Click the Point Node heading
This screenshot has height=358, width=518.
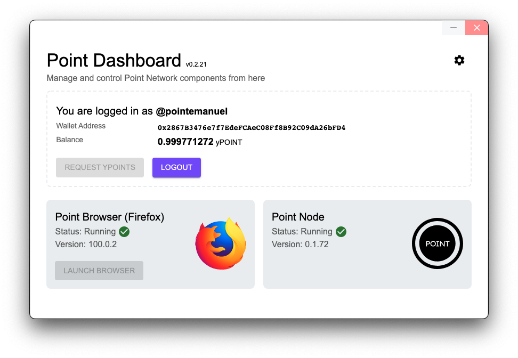(298, 217)
